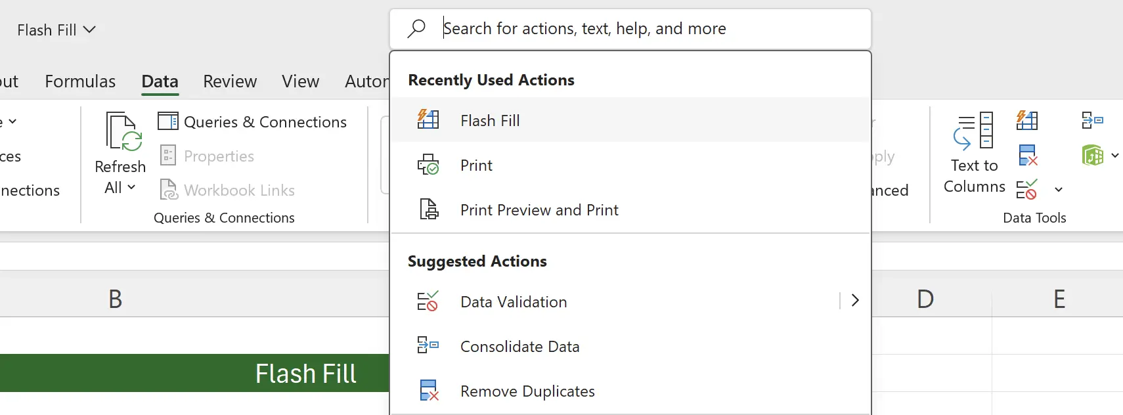Open the View tab
1123x415 pixels.
click(x=301, y=81)
